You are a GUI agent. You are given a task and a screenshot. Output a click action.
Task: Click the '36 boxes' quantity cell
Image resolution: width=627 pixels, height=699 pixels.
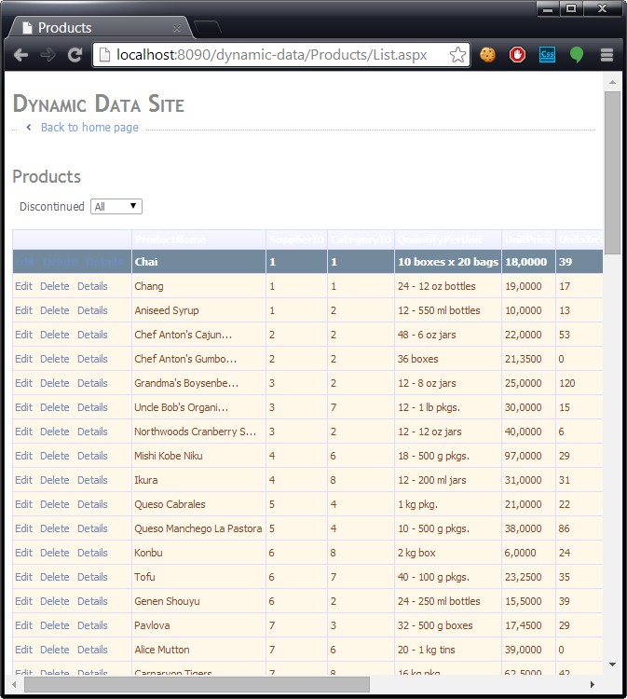pos(448,359)
